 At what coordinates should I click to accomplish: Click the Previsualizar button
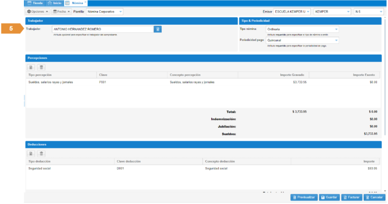304,197
